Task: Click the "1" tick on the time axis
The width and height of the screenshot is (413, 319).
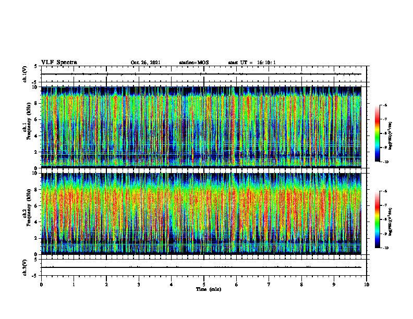Action: tap(74, 285)
